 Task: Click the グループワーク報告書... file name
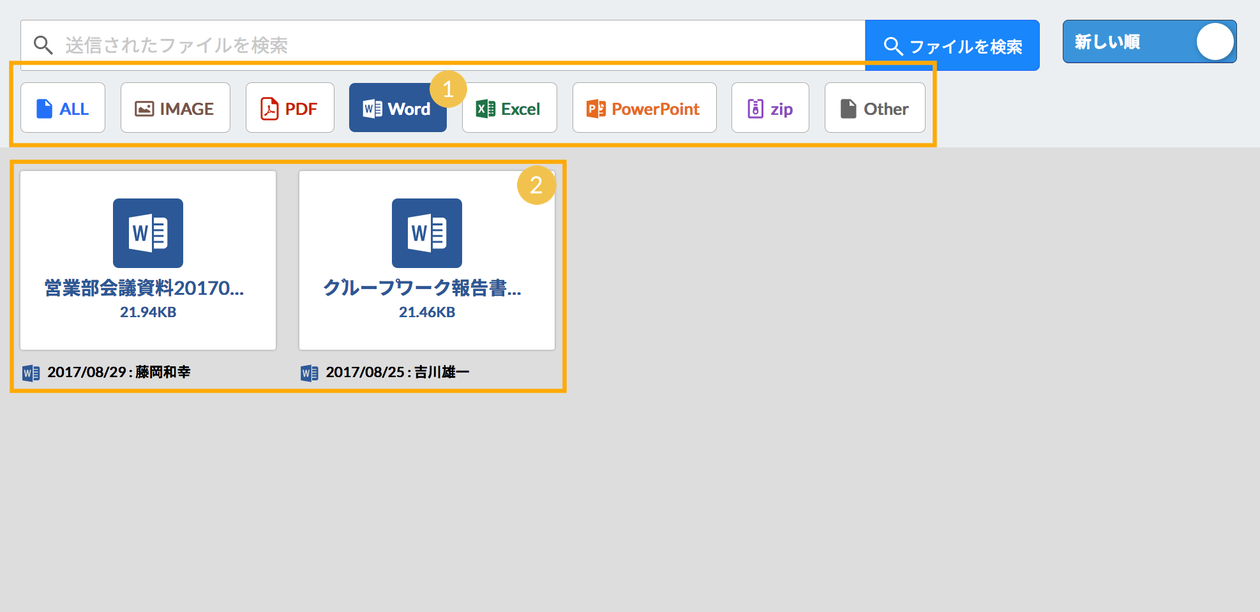[x=422, y=288]
